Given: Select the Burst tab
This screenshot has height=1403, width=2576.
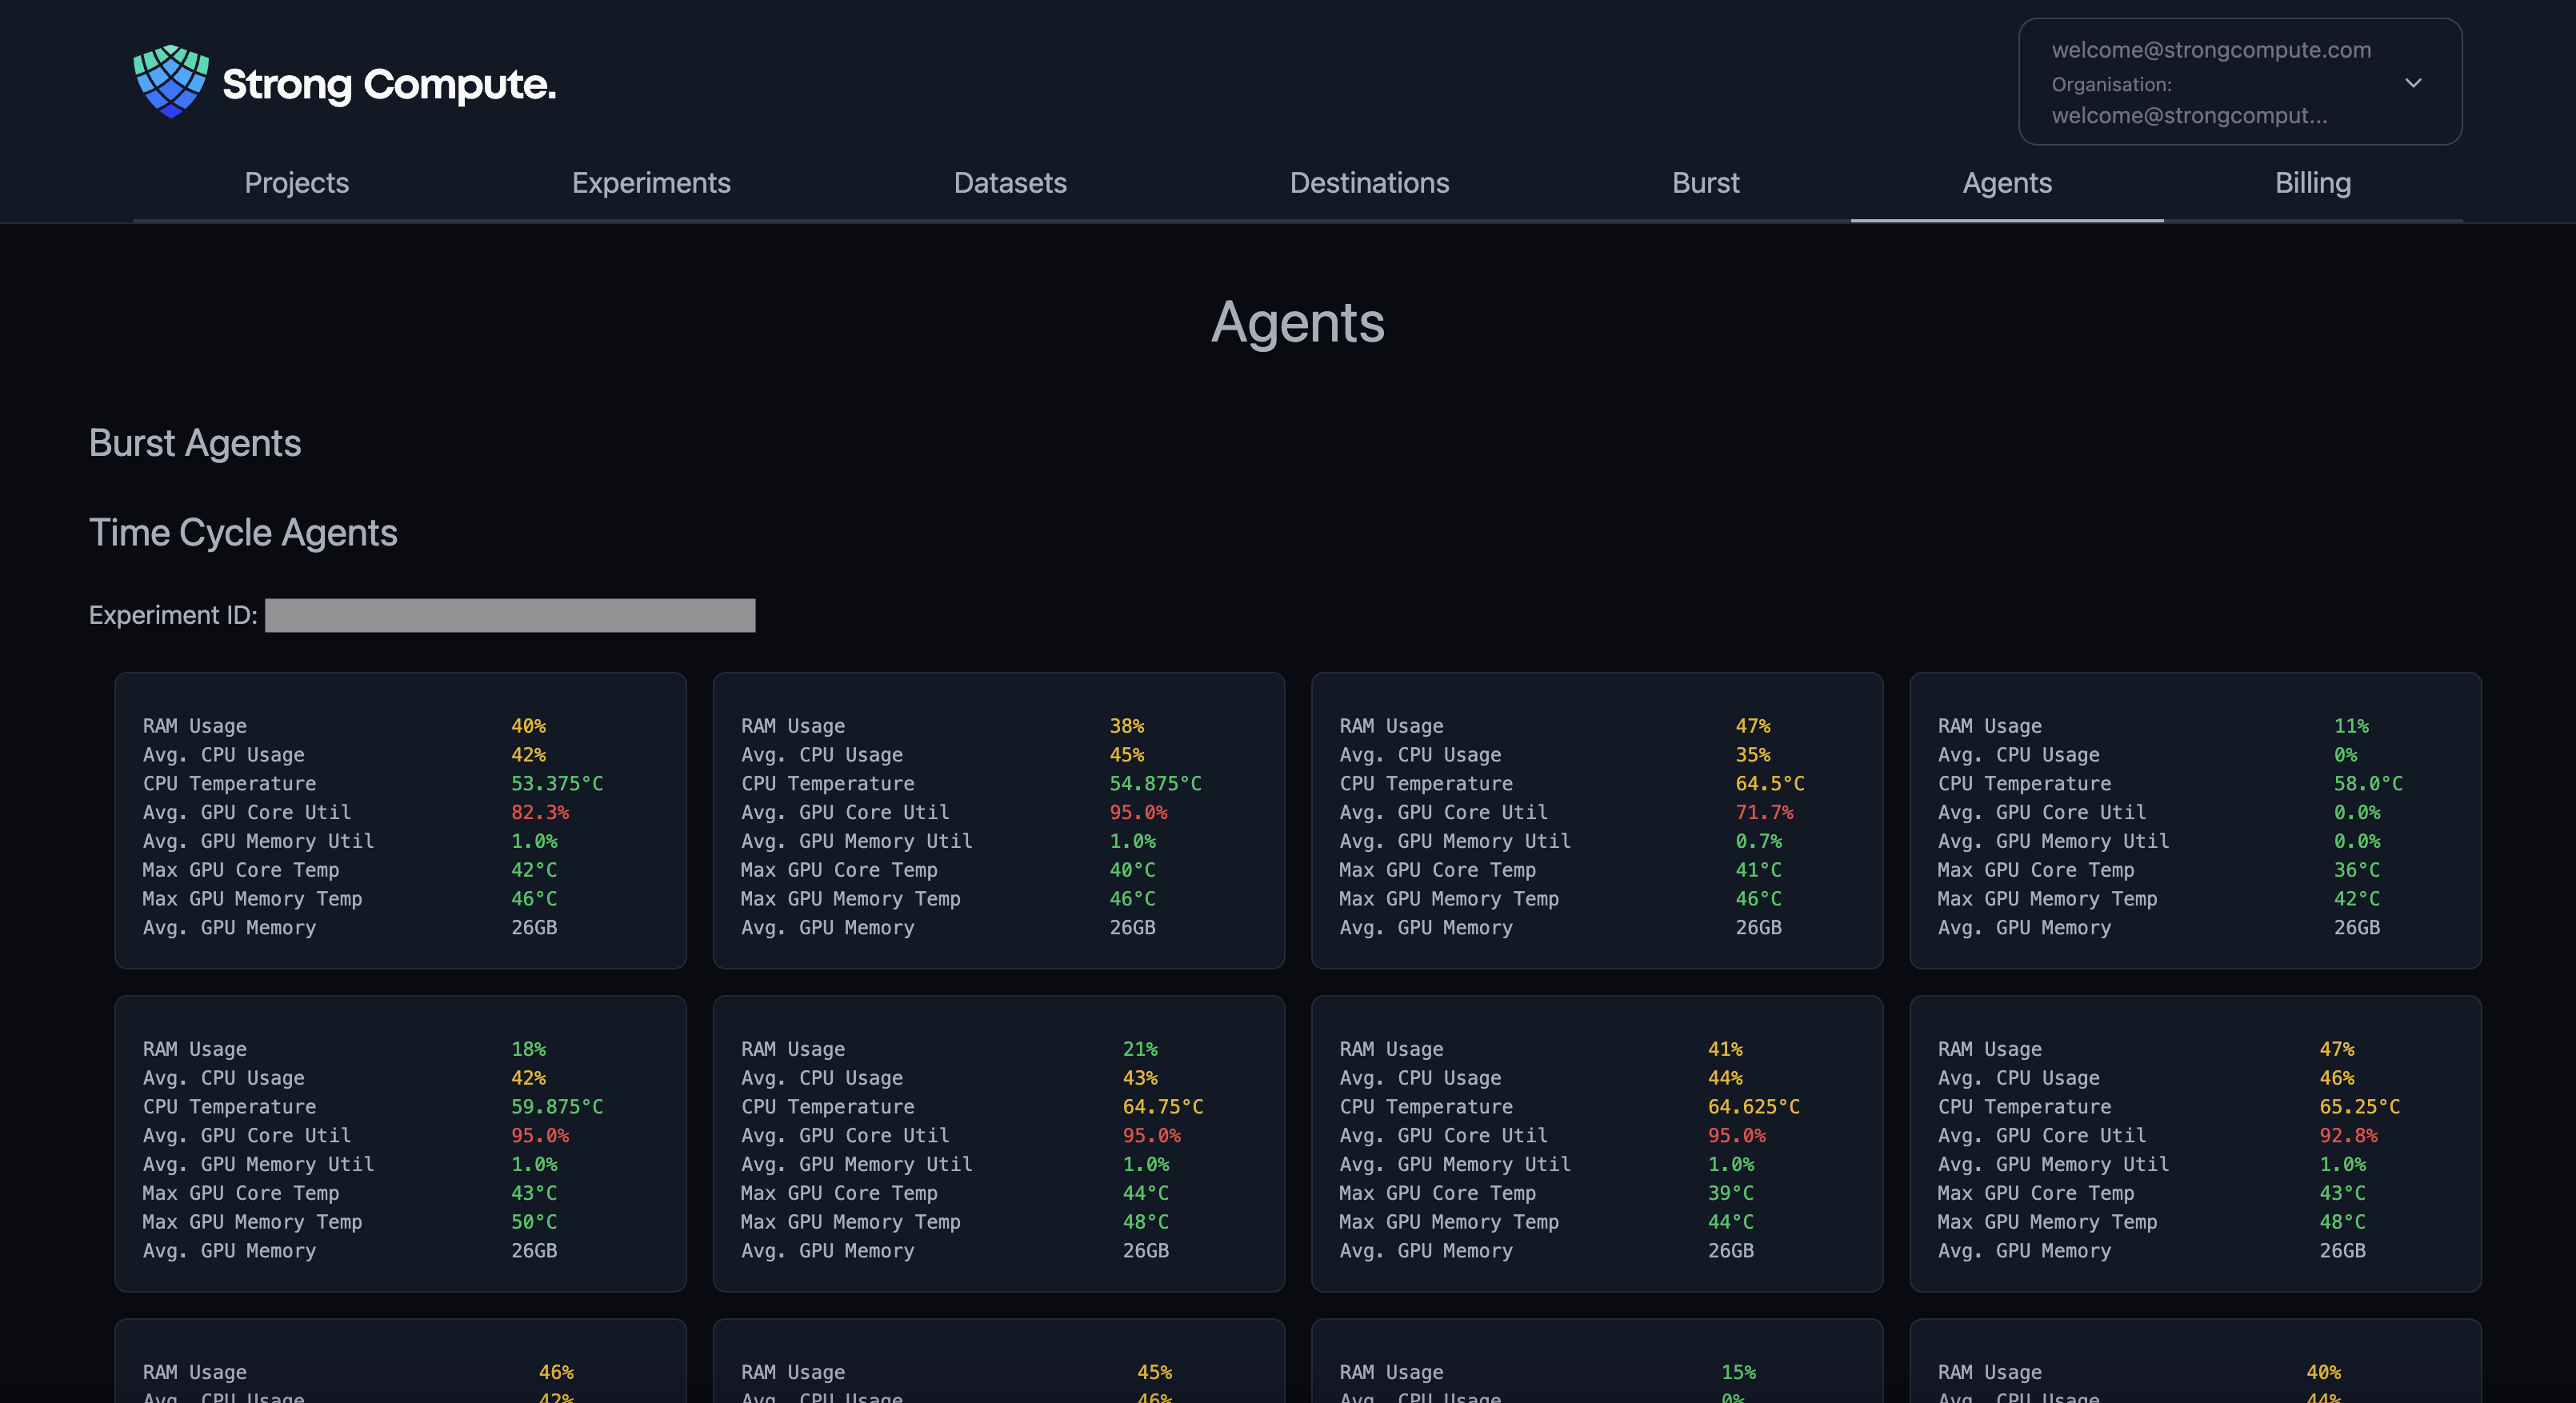Looking at the screenshot, I should (1705, 183).
